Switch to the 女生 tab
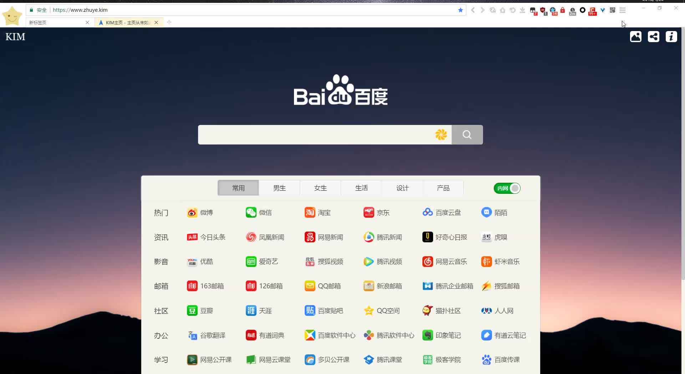 coord(320,188)
